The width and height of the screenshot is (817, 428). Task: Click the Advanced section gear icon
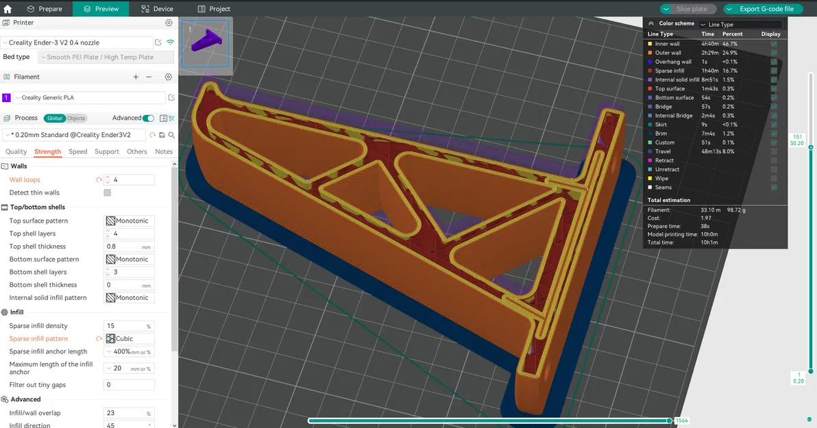(5, 399)
